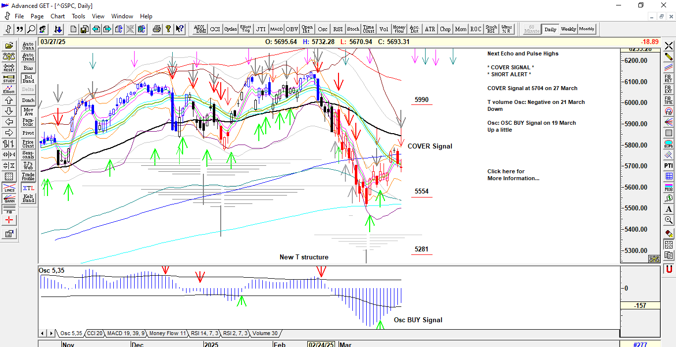Click the floppy disk save icon

click(85, 29)
